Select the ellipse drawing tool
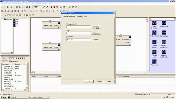The width and height of the screenshot is (176, 99). pos(11,15)
